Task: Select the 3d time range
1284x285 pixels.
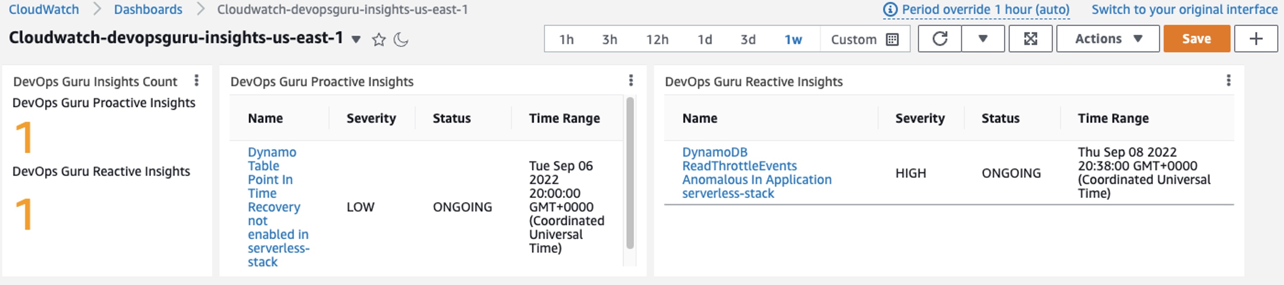Action: pyautogui.click(x=747, y=39)
